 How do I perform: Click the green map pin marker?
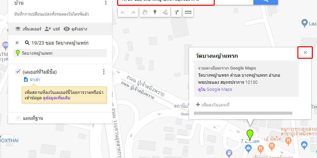(250, 134)
